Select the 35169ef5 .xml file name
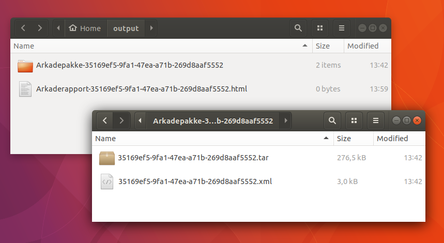The height and width of the screenshot is (243, 444). coord(195,181)
